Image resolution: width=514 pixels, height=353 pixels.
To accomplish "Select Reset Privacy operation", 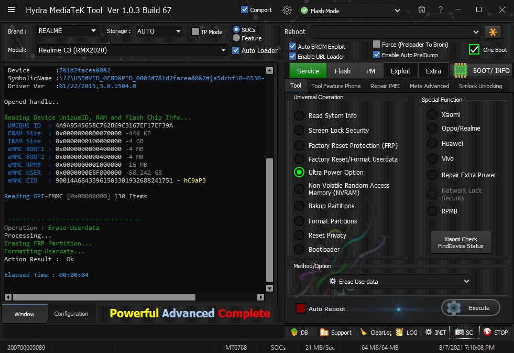I will point(299,235).
